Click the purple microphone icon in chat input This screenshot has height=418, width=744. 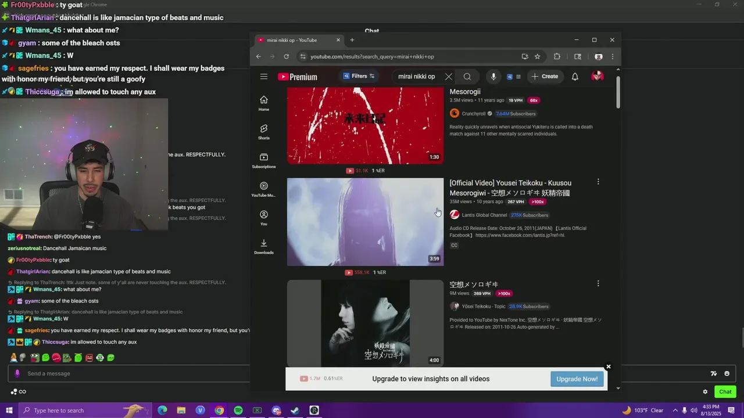click(x=17, y=373)
